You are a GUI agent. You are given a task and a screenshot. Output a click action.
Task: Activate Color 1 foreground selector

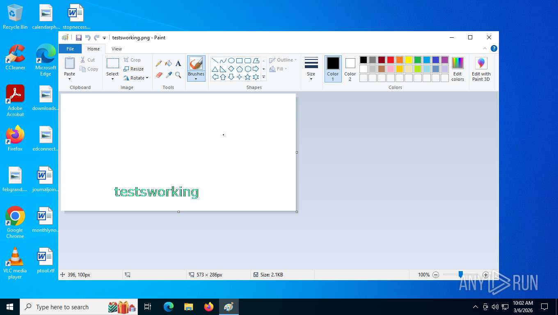pos(333,69)
